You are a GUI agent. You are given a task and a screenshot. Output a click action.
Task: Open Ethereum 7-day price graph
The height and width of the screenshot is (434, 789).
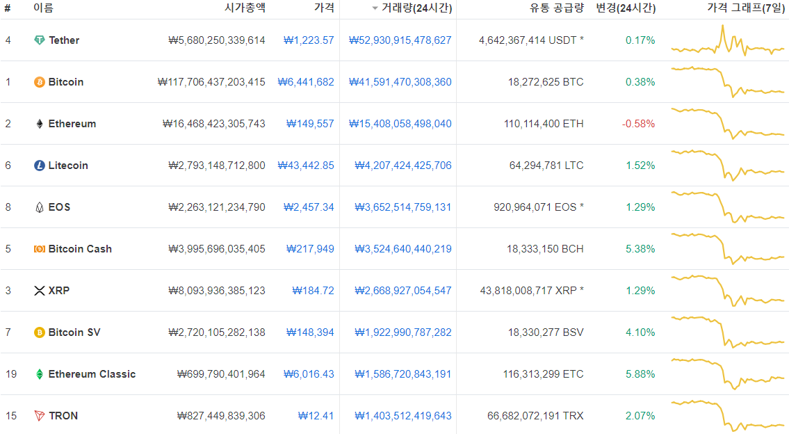coord(728,124)
